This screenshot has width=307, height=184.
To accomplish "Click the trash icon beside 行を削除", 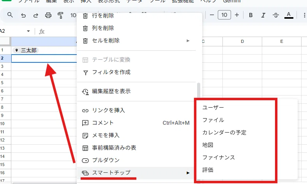I will tap(85, 16).
